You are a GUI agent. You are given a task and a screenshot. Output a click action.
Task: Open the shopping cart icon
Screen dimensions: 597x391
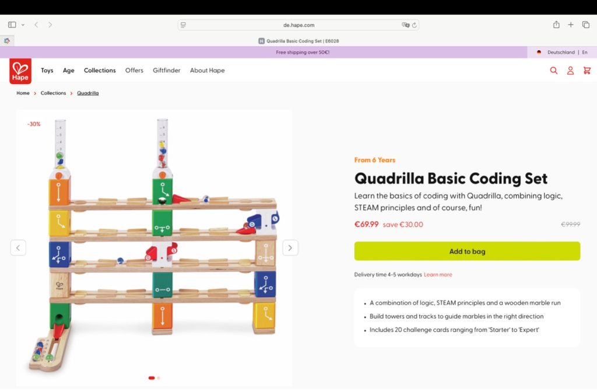tap(587, 70)
